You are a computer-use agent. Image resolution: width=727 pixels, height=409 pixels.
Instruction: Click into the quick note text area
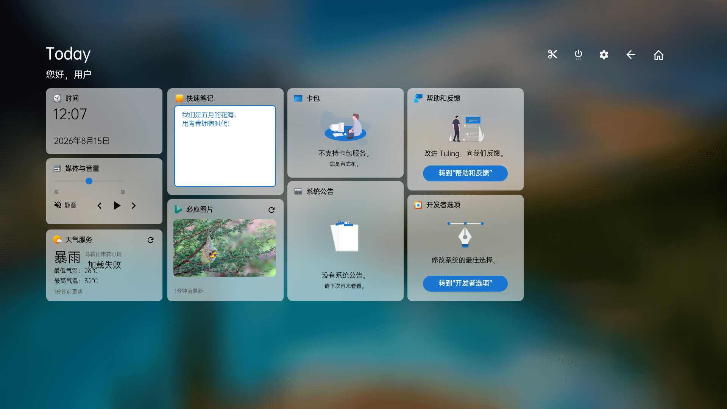coord(225,146)
